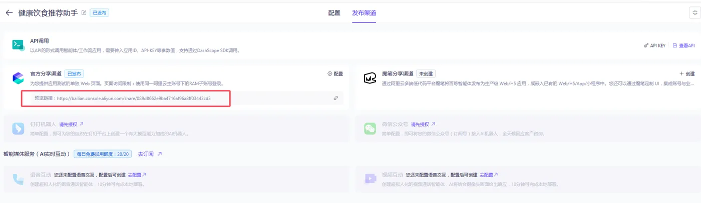This screenshot has height=203, width=701.
Task: Click the API调用 heading
Action: [x=40, y=40]
